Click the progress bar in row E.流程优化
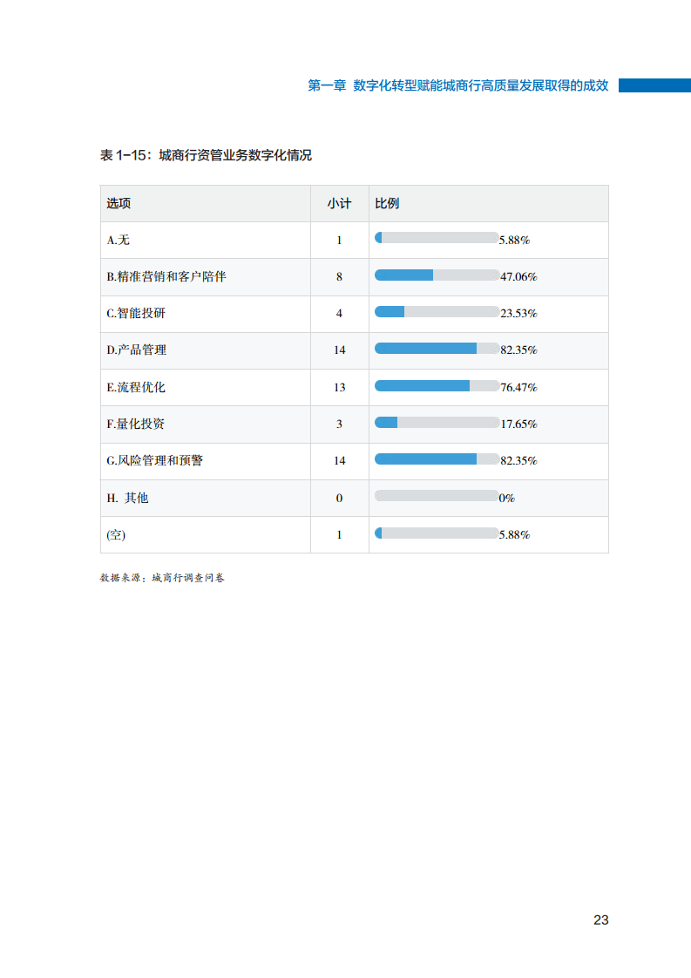Viewport: 691px width, 978px height. pos(437,386)
